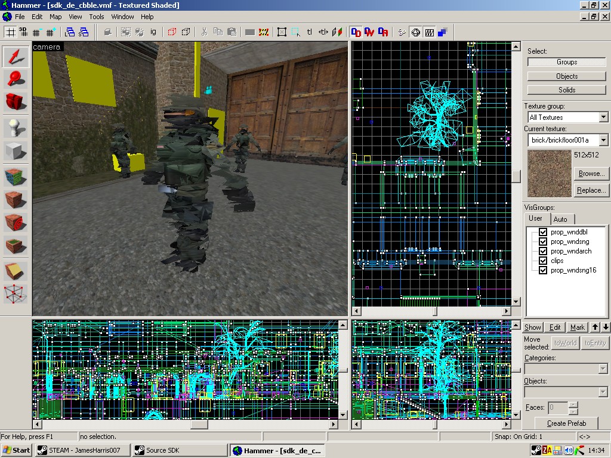Toggle the clips visgroup checkbox
611x458 pixels.
click(x=543, y=261)
